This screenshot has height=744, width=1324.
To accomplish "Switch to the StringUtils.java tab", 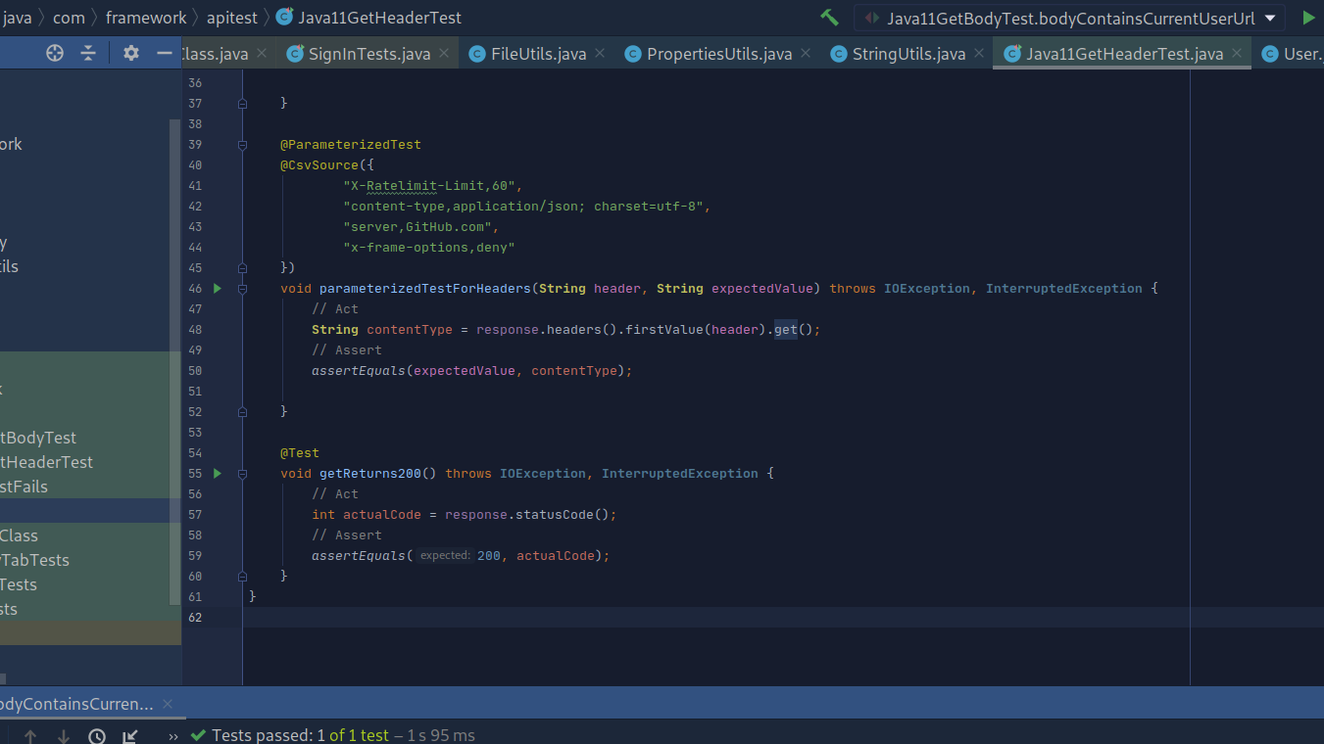I will [908, 54].
